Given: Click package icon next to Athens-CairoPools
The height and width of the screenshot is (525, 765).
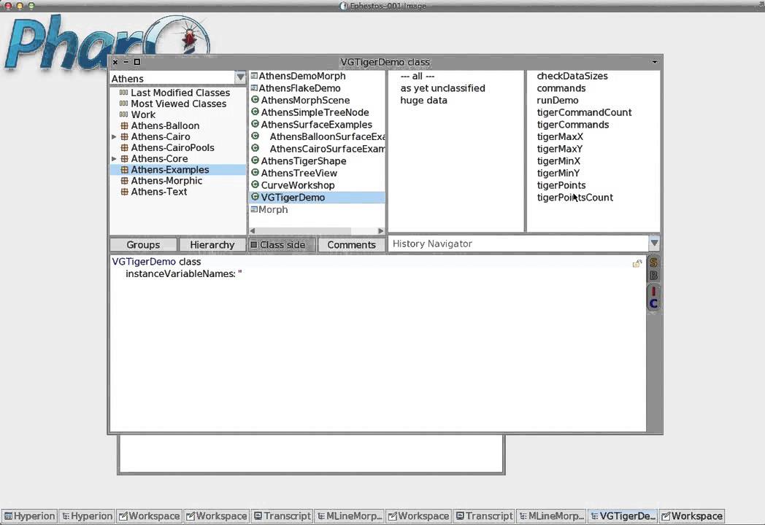Looking at the screenshot, I should (124, 148).
